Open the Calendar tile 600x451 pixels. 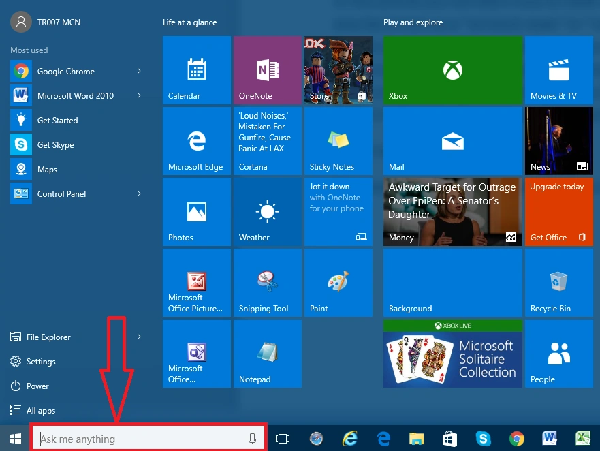click(x=197, y=70)
